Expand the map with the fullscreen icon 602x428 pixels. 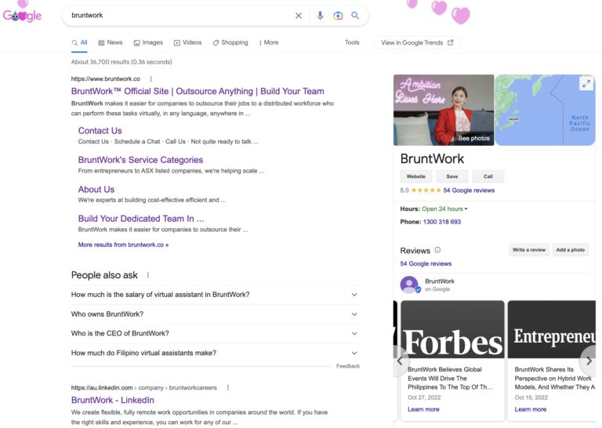pos(586,84)
